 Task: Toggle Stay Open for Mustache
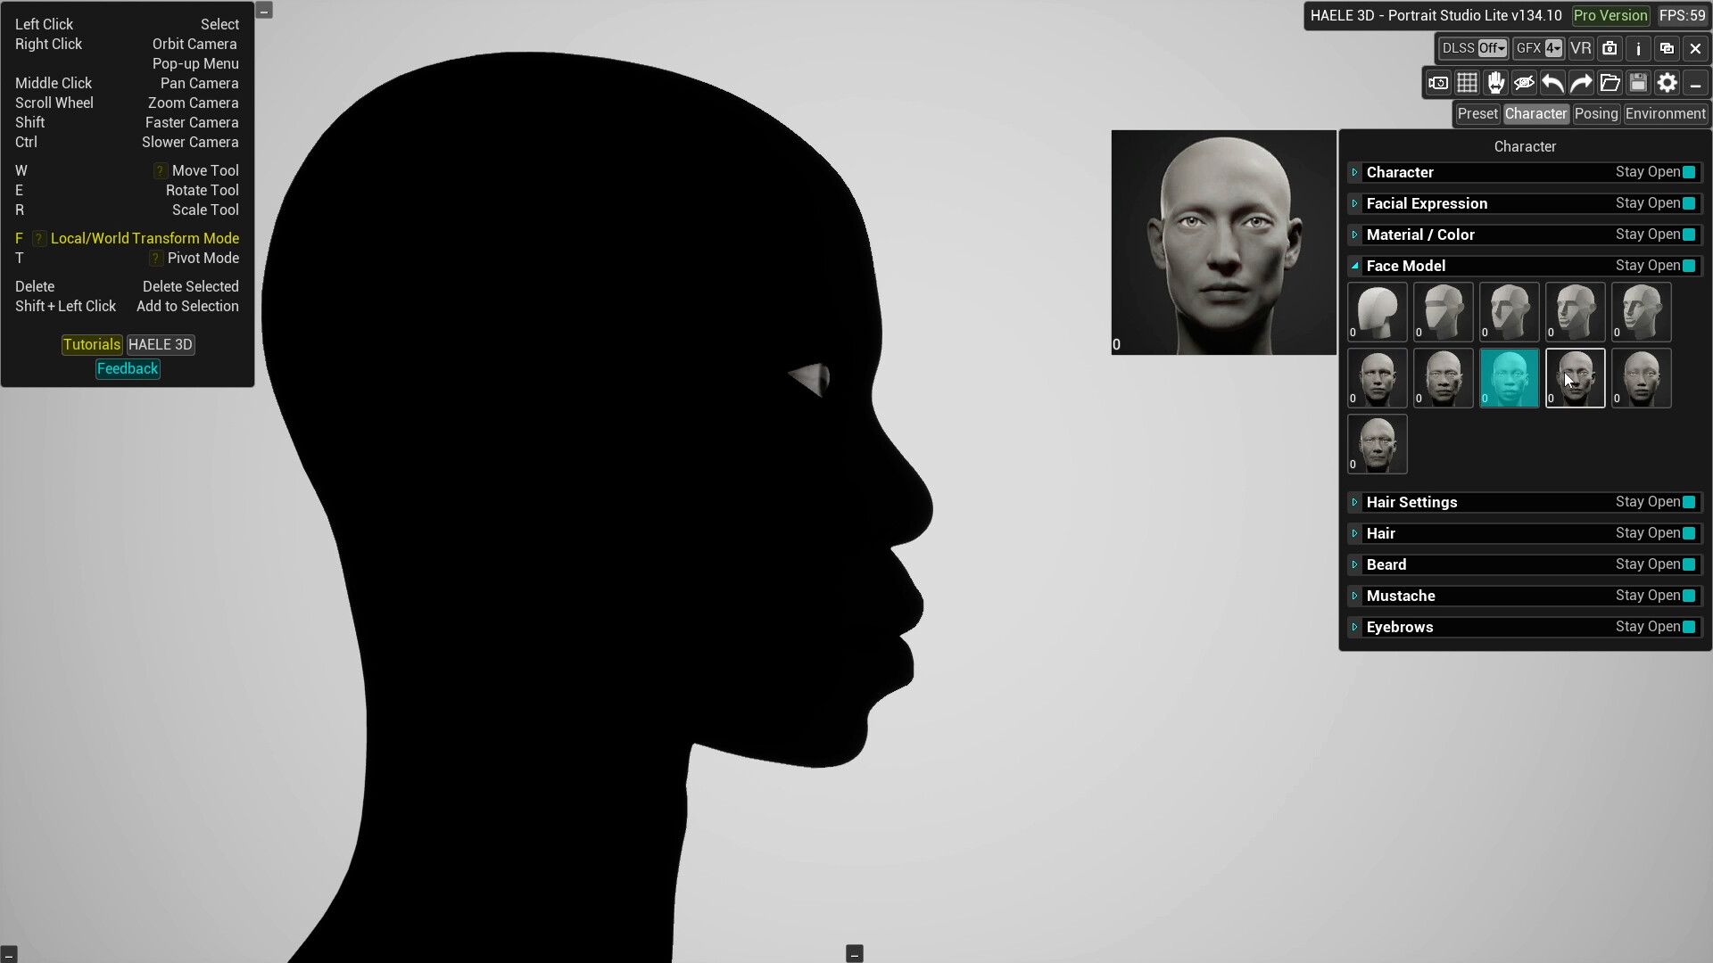[1689, 596]
